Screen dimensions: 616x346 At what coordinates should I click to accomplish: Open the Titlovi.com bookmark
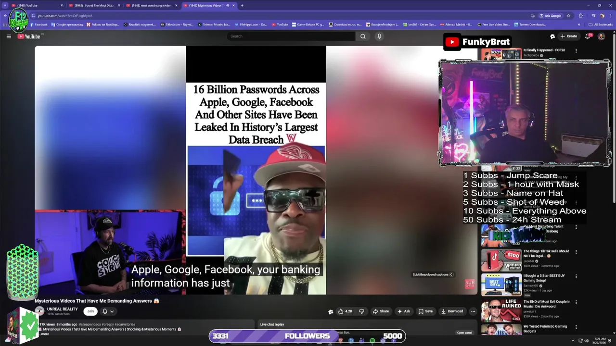(x=177, y=25)
